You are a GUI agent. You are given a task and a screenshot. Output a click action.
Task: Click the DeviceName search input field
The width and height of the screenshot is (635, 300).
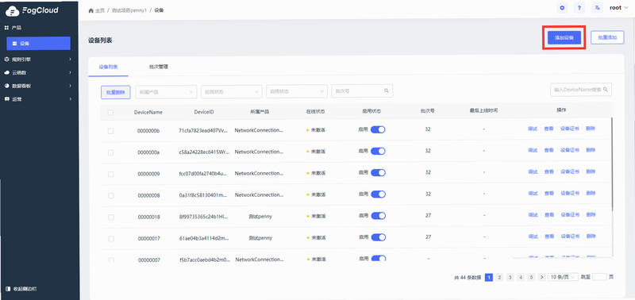(x=581, y=90)
